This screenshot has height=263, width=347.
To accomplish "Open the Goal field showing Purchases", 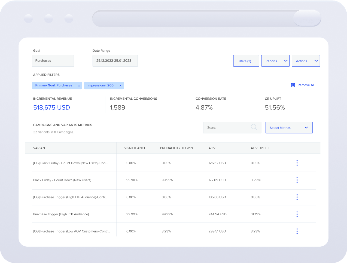I will 53,61.
